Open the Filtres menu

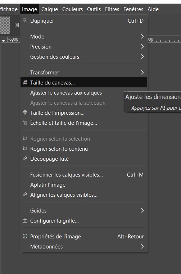point(112,9)
